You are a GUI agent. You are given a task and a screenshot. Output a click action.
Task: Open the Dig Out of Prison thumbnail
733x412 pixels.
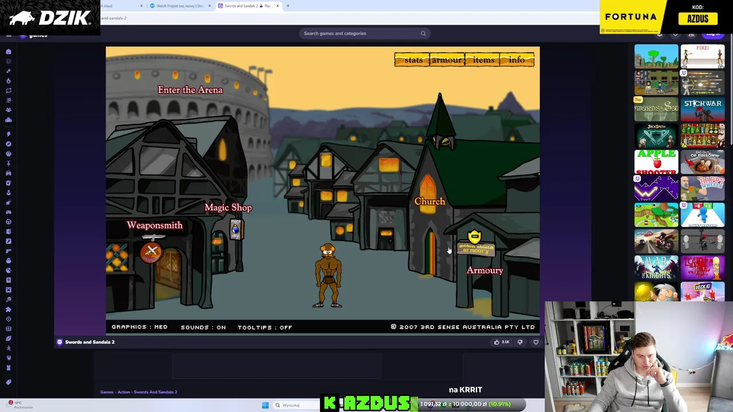[x=703, y=162]
